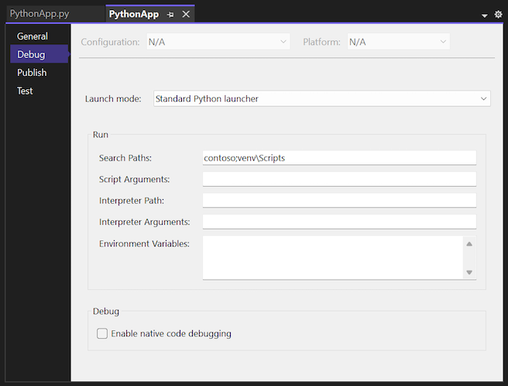
Task: Expand the Launch mode dropdown
Action: coord(483,98)
